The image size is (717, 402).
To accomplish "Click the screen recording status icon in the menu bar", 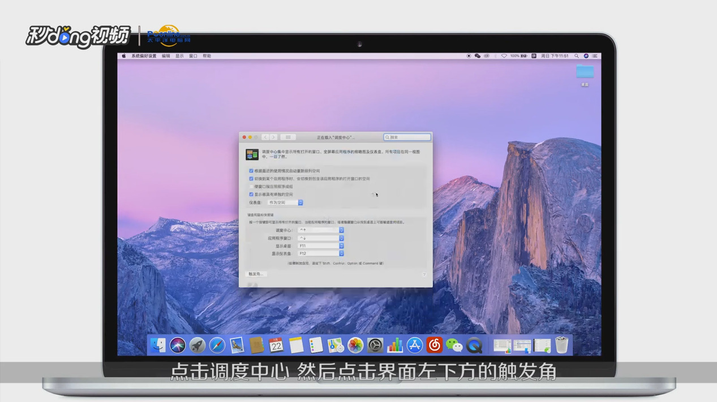I will [x=469, y=56].
